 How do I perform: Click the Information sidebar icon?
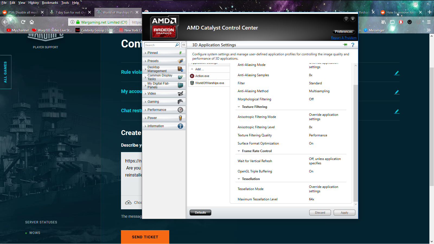click(x=180, y=126)
